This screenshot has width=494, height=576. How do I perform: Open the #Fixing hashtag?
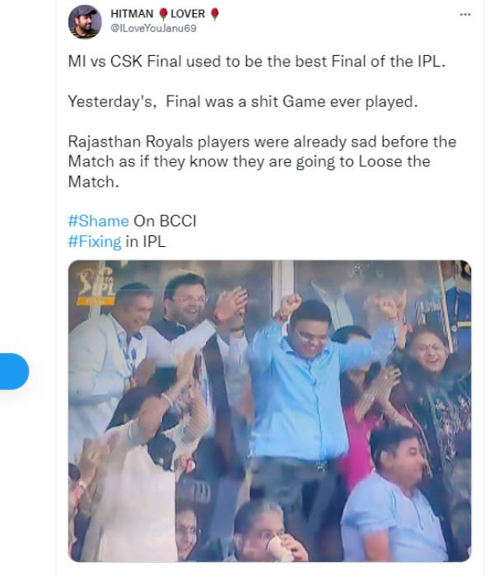[95, 242]
